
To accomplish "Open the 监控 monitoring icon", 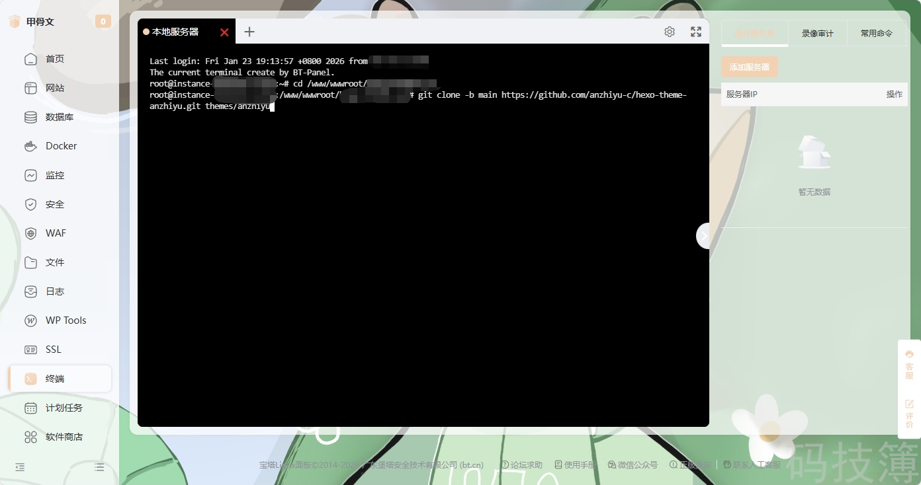I will coord(30,175).
